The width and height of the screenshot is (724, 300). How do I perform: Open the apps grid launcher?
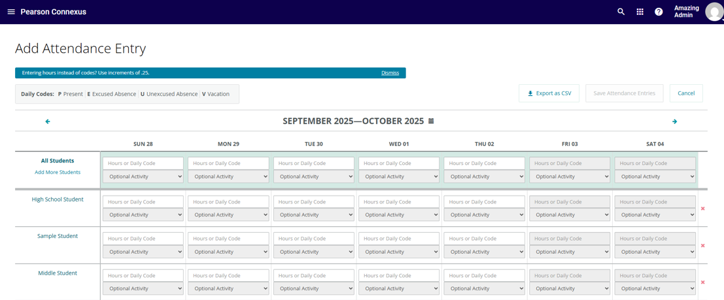point(640,12)
